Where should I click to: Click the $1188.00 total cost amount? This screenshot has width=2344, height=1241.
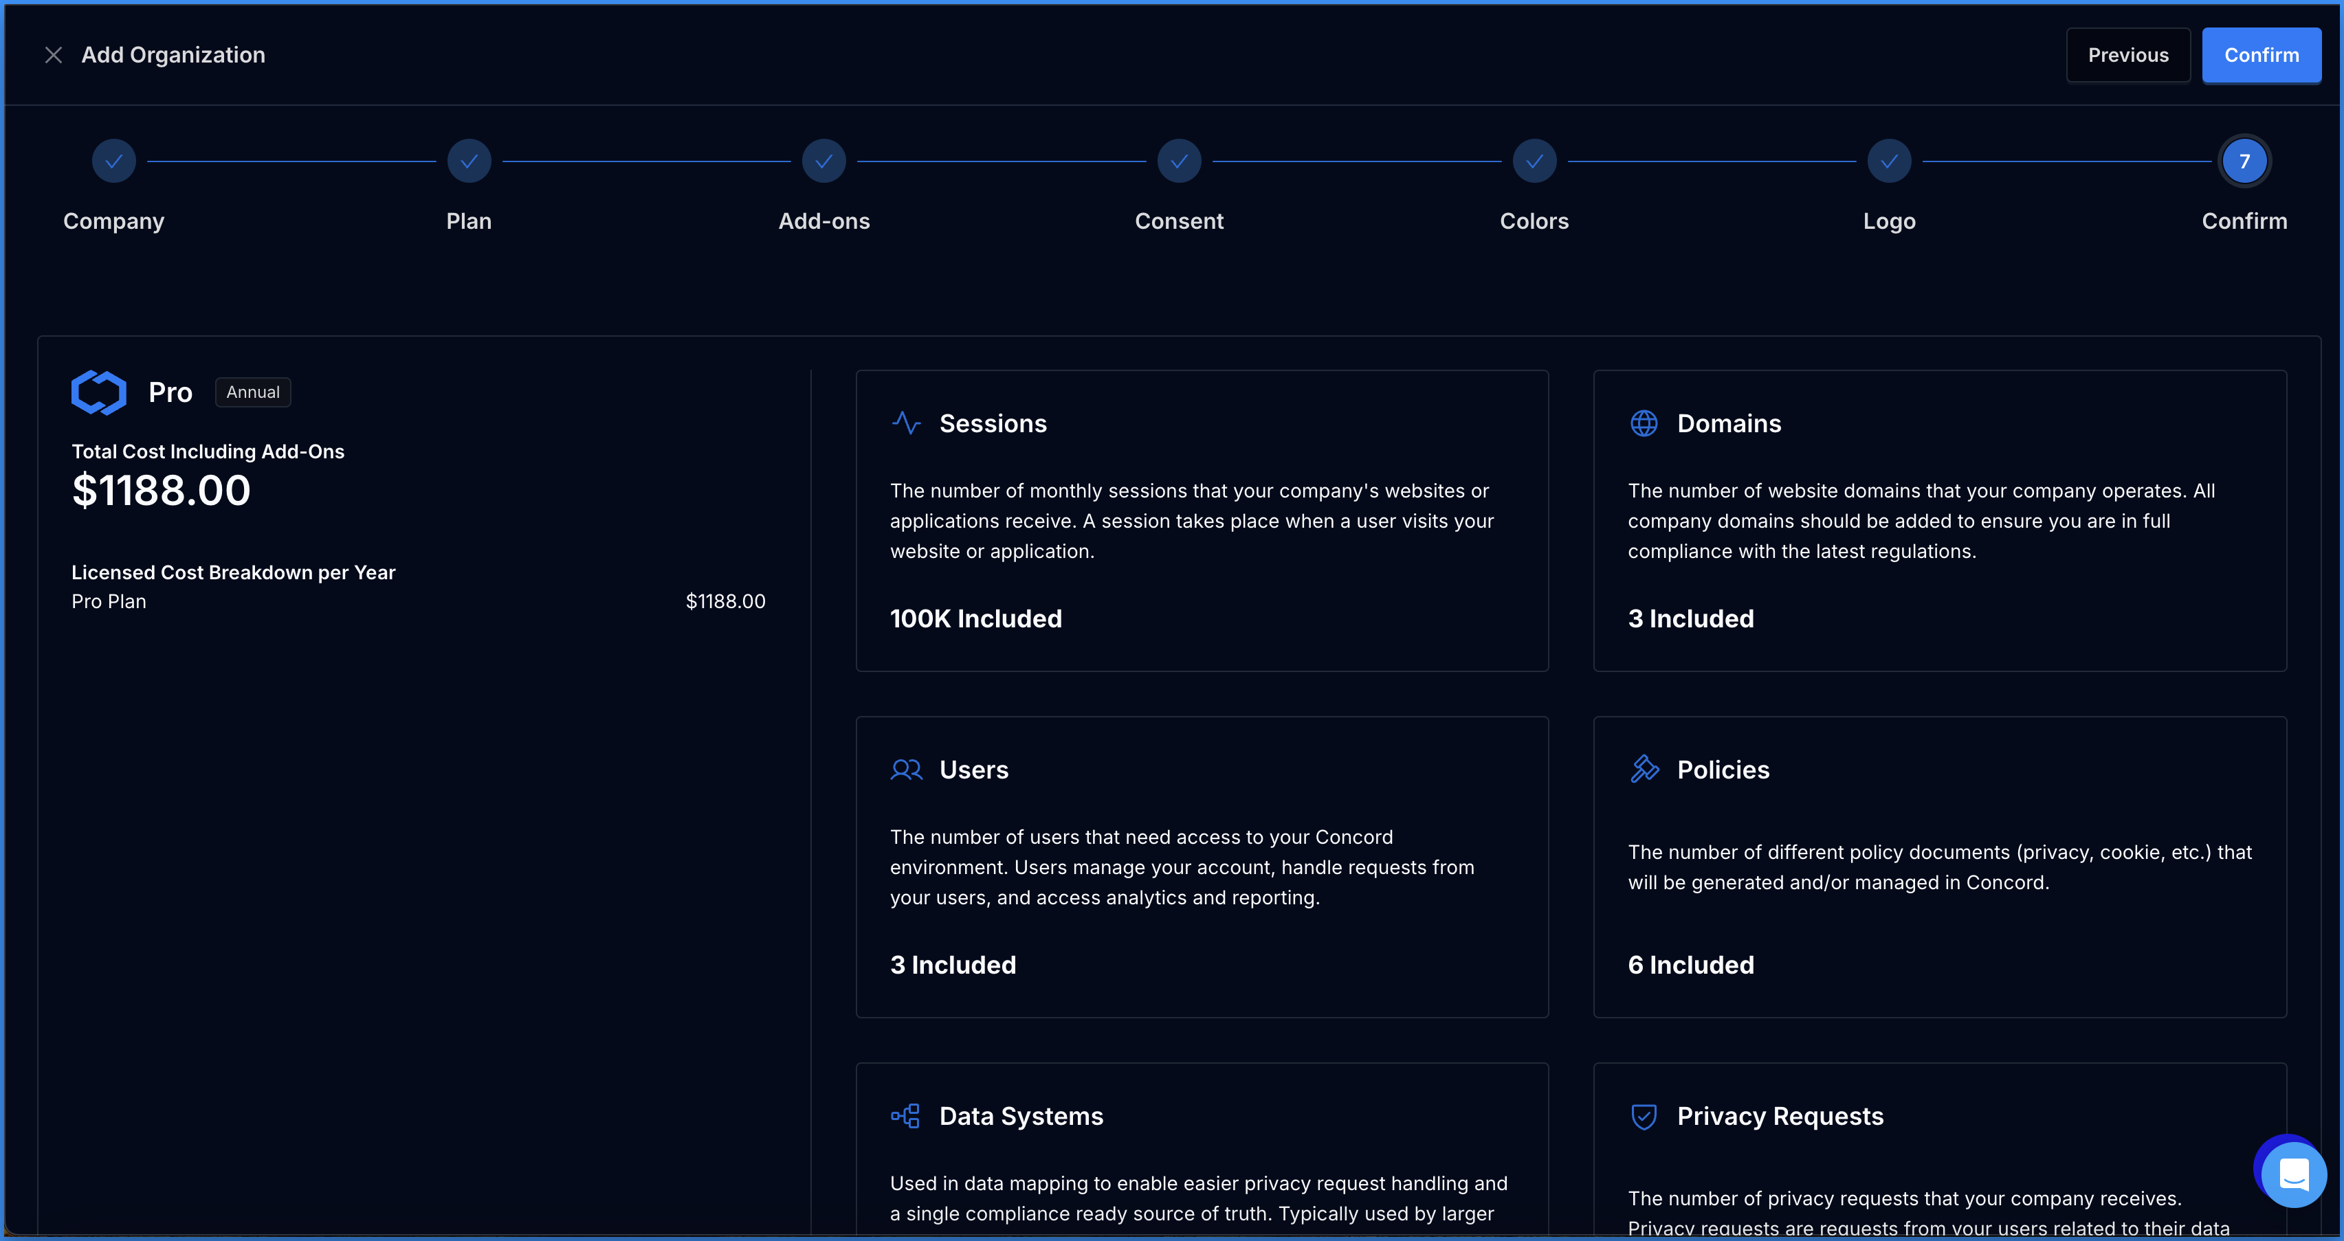coord(161,491)
